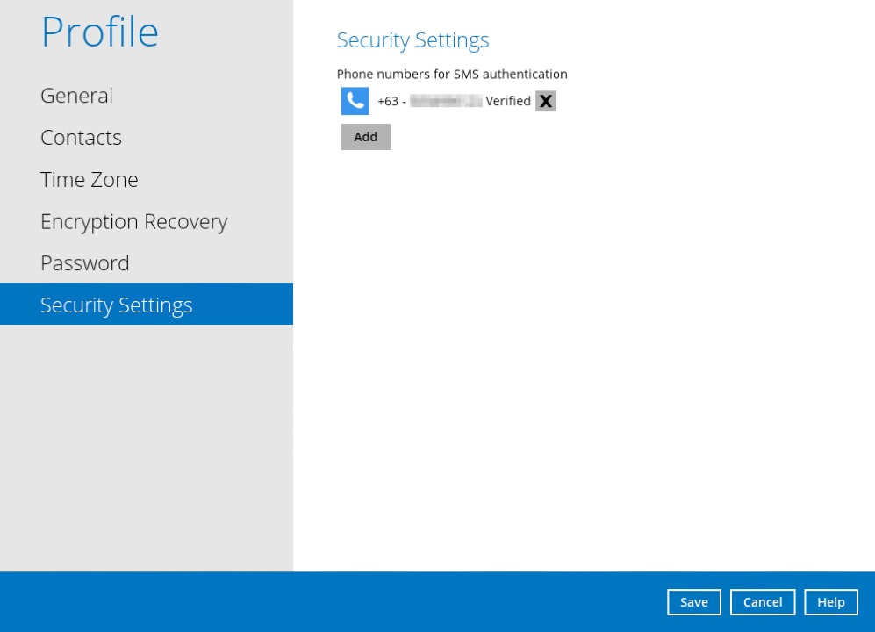
Task: Click the blurred phone number digits
Action: pyautogui.click(x=446, y=101)
